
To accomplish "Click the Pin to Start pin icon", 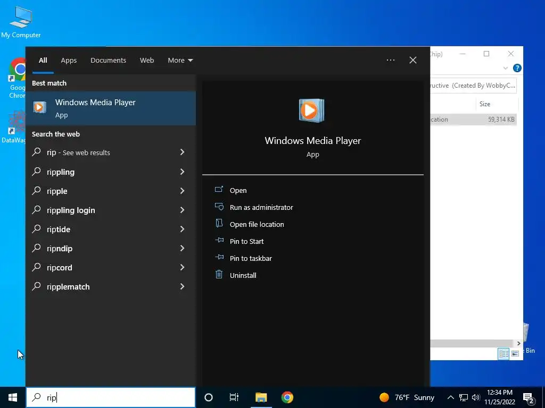I will coord(219,241).
